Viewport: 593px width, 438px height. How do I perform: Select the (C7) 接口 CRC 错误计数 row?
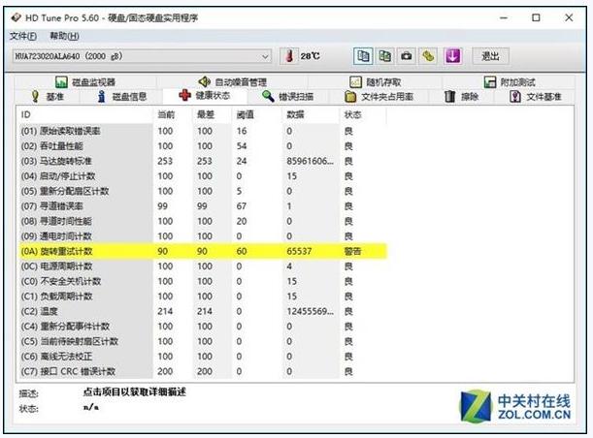coord(202,371)
